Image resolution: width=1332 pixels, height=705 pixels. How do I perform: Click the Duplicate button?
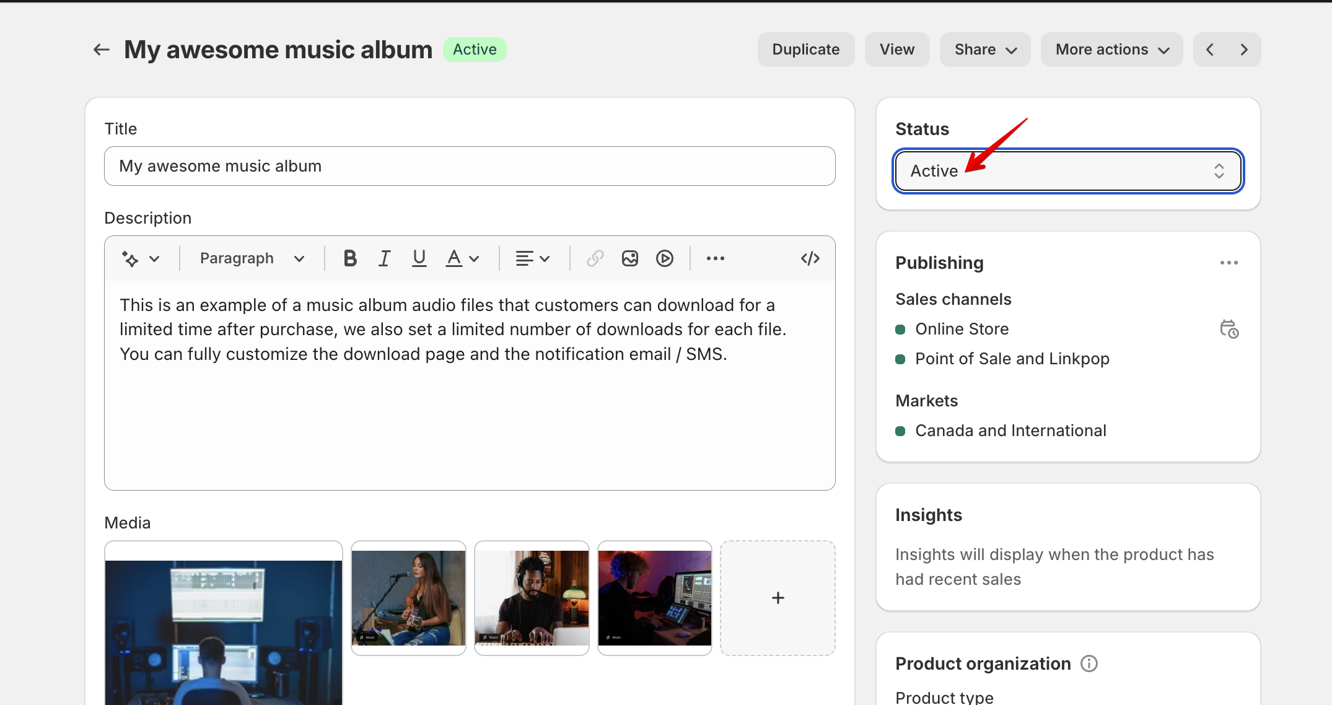[x=805, y=49]
